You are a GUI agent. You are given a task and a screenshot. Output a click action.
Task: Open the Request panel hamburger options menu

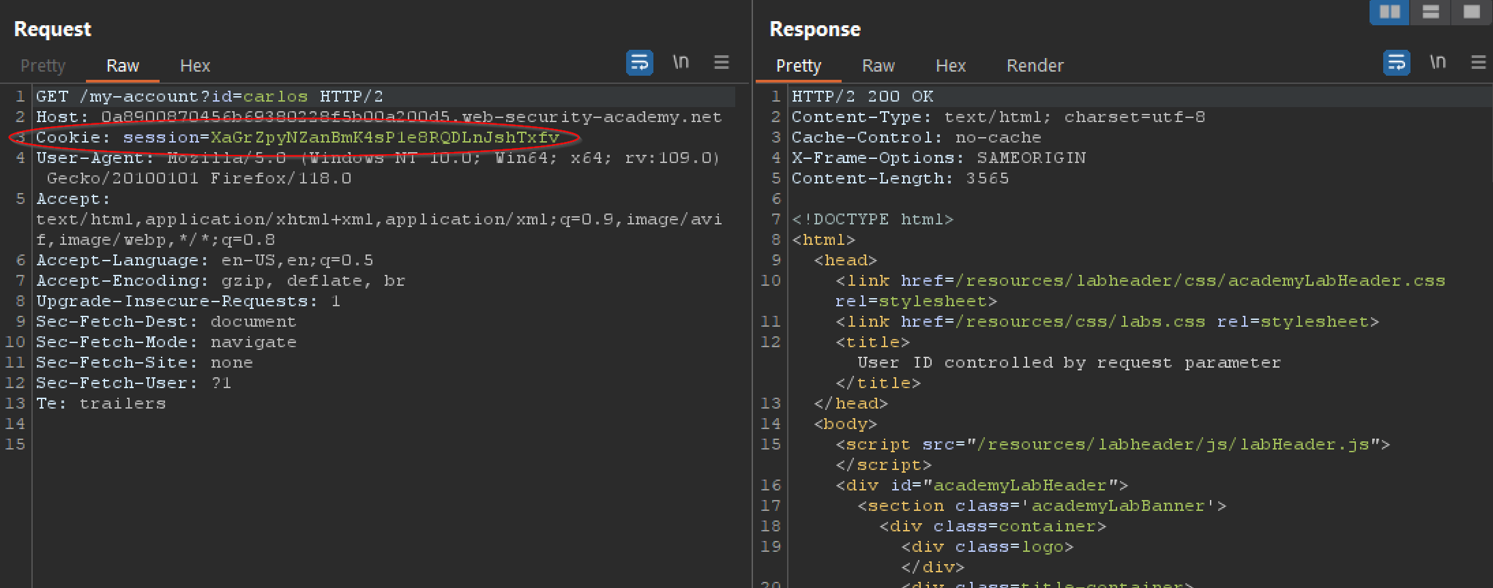click(722, 63)
